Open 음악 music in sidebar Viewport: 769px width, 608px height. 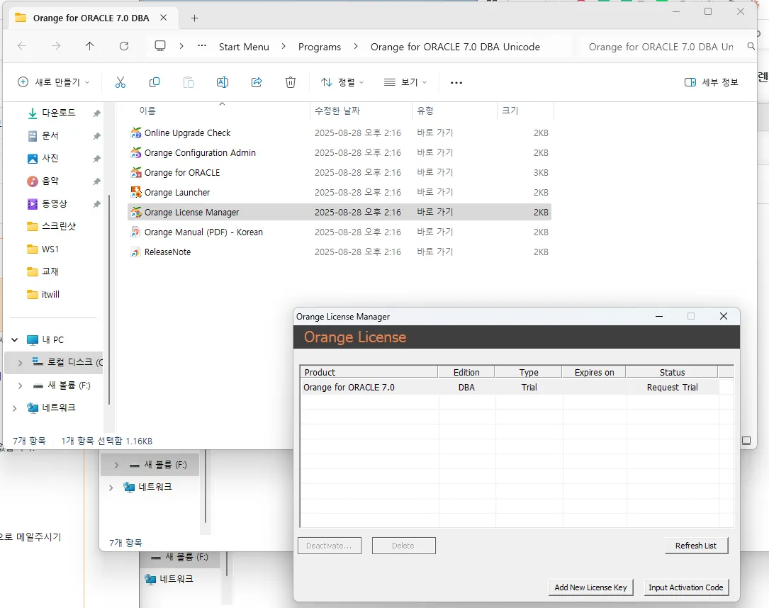(50, 181)
